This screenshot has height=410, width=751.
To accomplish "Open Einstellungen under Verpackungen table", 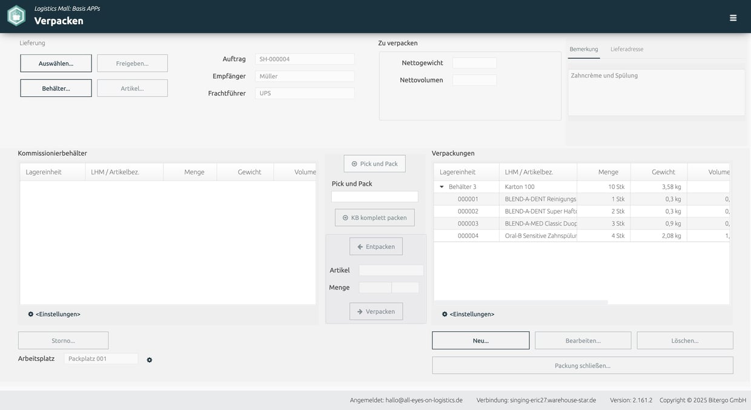I will (468, 314).
